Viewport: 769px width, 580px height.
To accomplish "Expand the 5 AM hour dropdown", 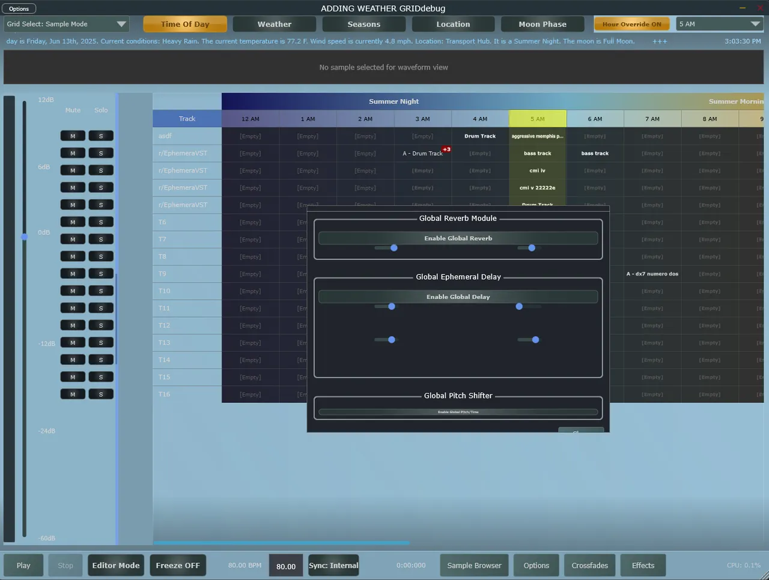I will [719, 24].
